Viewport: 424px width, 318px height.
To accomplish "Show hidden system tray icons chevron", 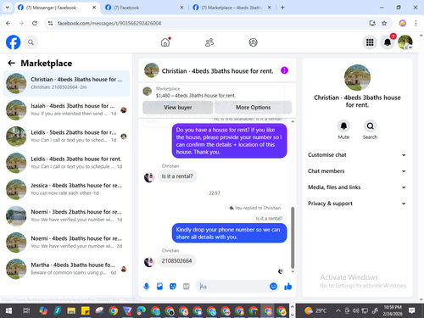I will pos(338,311).
